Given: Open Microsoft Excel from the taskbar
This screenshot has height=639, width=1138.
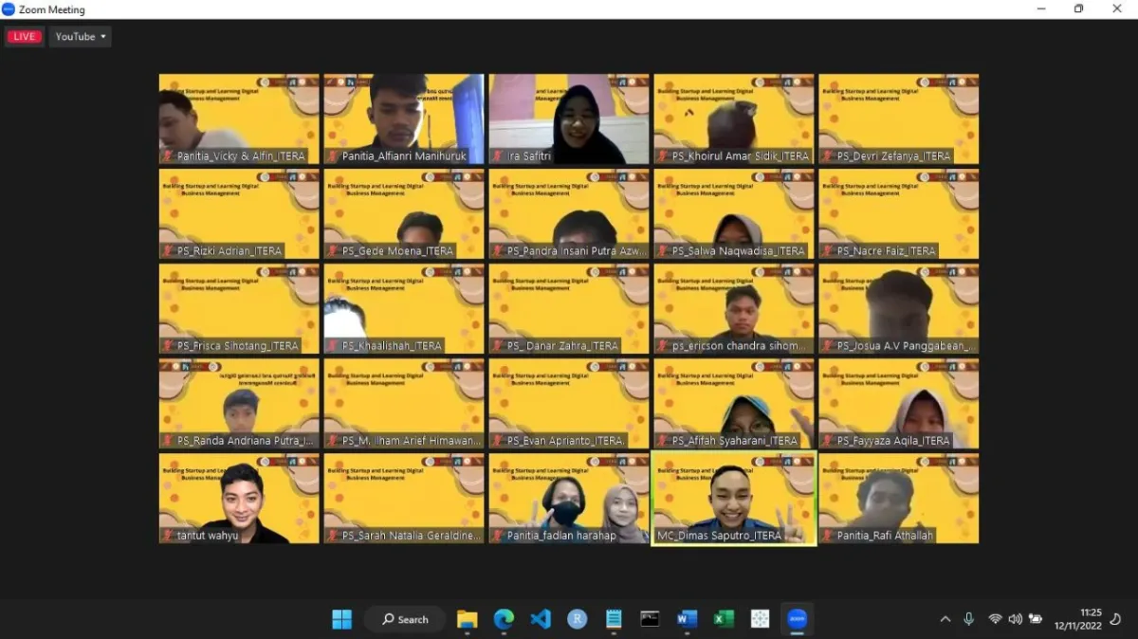Looking at the screenshot, I should point(724,618).
